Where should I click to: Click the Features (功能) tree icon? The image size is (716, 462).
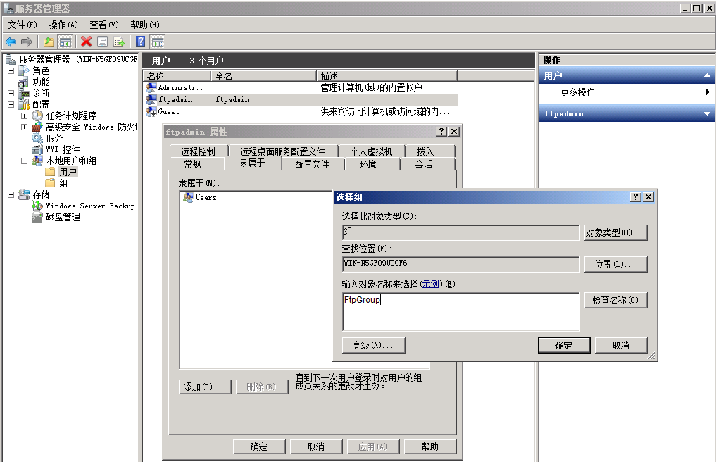[x=24, y=82]
